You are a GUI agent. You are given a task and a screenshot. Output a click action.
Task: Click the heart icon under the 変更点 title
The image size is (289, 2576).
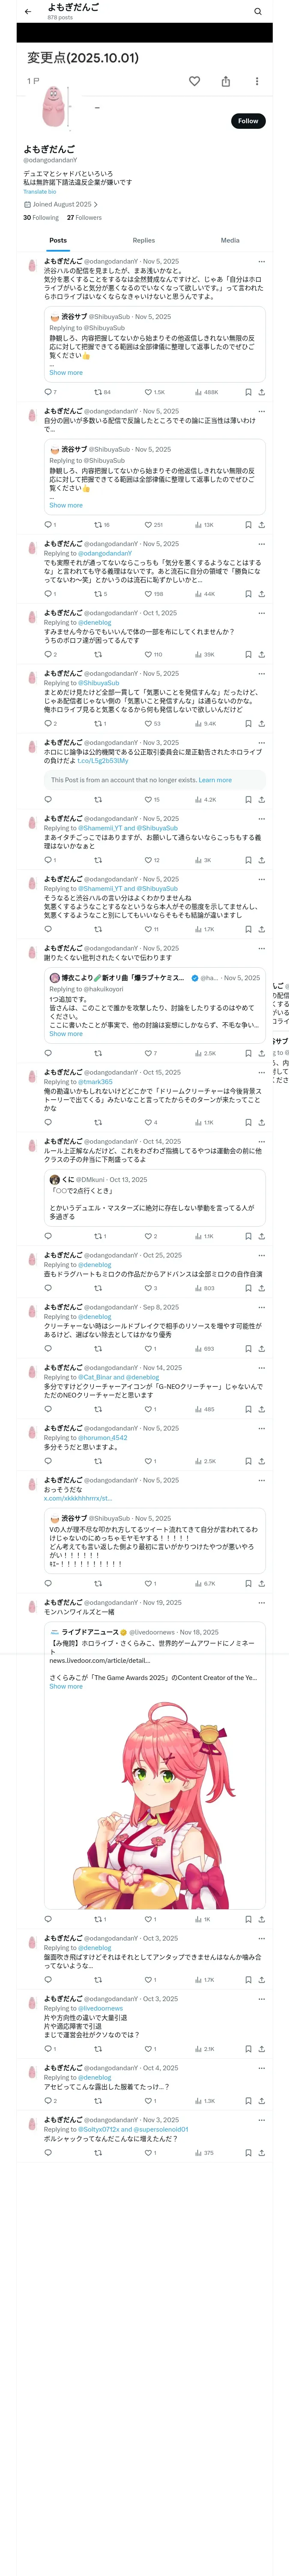tap(194, 81)
